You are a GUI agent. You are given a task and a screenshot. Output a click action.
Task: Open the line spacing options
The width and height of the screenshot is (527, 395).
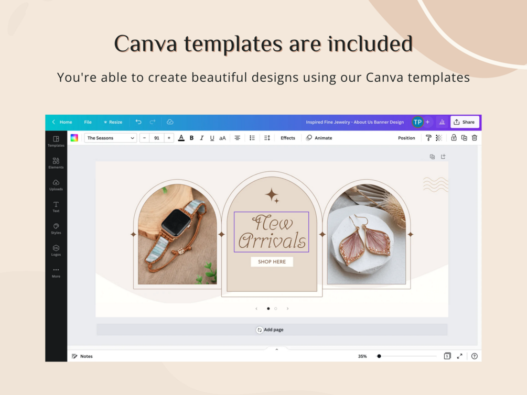267,138
